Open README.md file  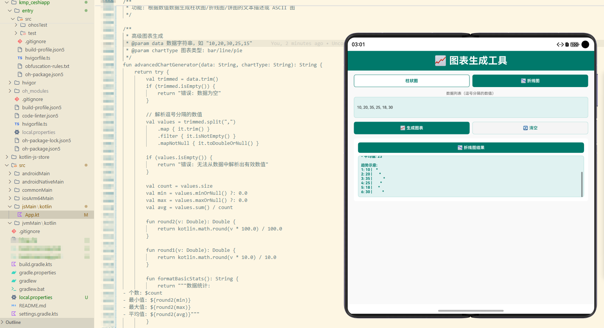pos(32,306)
